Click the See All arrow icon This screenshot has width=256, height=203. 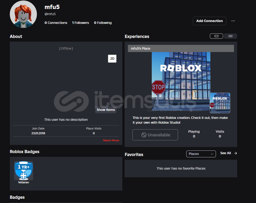pos(236,153)
